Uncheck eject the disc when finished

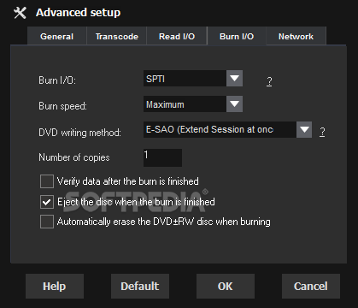click(47, 202)
